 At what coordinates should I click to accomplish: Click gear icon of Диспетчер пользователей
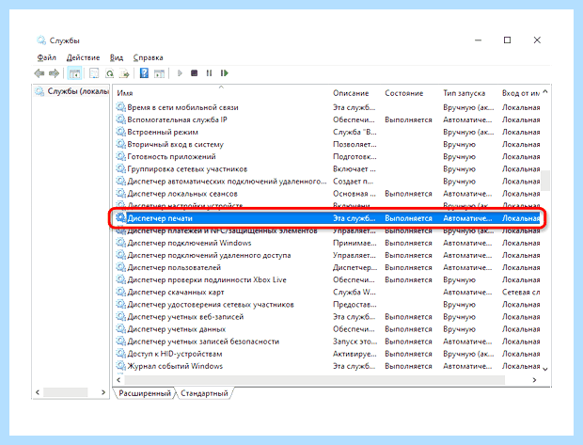click(121, 267)
